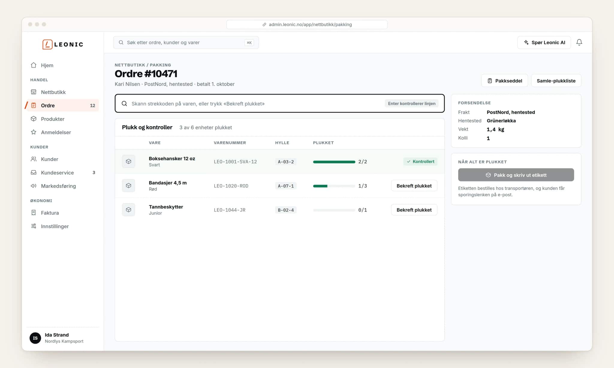Viewport: 614px width, 368px height.
Task: Open Anmeldelser page
Action: tap(63, 132)
